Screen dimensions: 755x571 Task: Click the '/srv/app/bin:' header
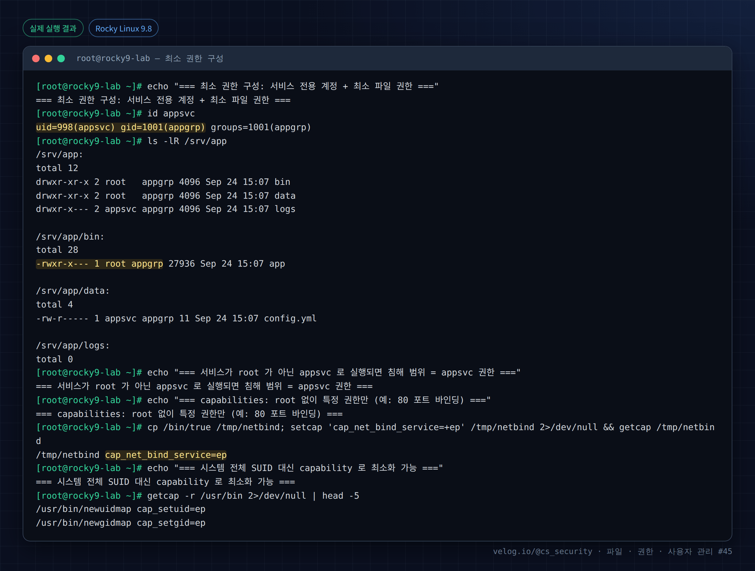[70, 236]
